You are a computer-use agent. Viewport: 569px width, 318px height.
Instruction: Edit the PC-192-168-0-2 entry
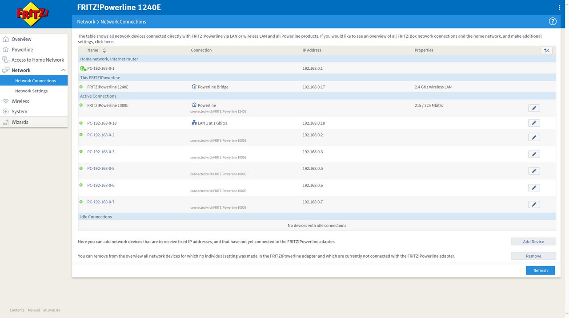[x=534, y=137]
